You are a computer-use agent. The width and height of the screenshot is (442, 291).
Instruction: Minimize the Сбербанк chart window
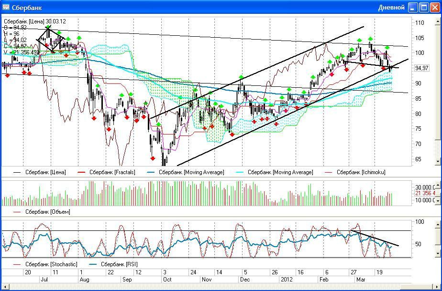[413, 8]
